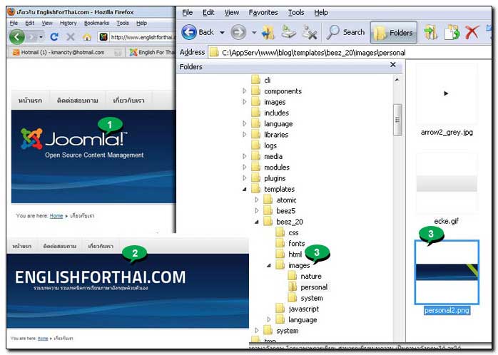Click the Home breadcrumb link in Firefox

point(56,216)
